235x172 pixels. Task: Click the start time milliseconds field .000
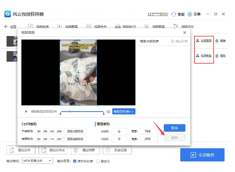click(59, 131)
